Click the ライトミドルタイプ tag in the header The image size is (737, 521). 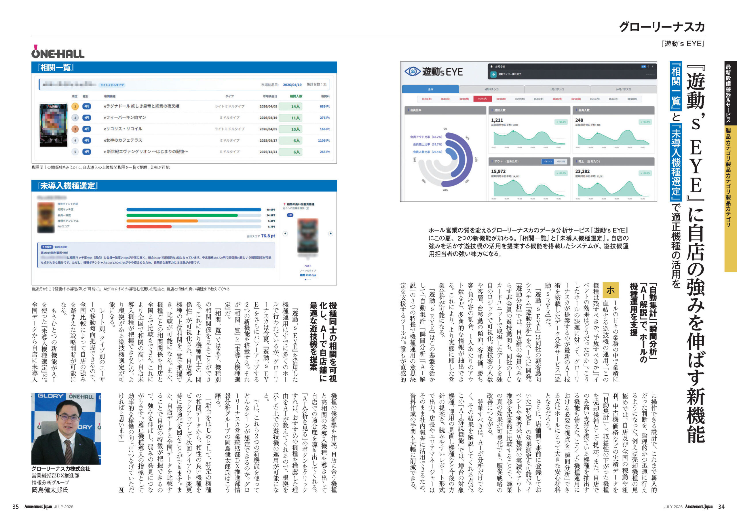(x=112, y=85)
